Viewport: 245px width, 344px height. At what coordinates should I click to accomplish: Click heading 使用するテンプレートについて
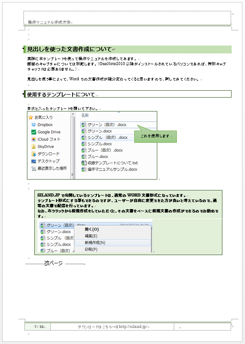pyautogui.click(x=61, y=95)
